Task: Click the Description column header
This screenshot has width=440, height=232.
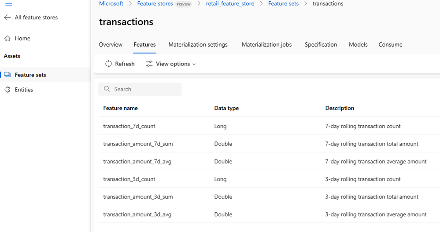Action: point(340,108)
